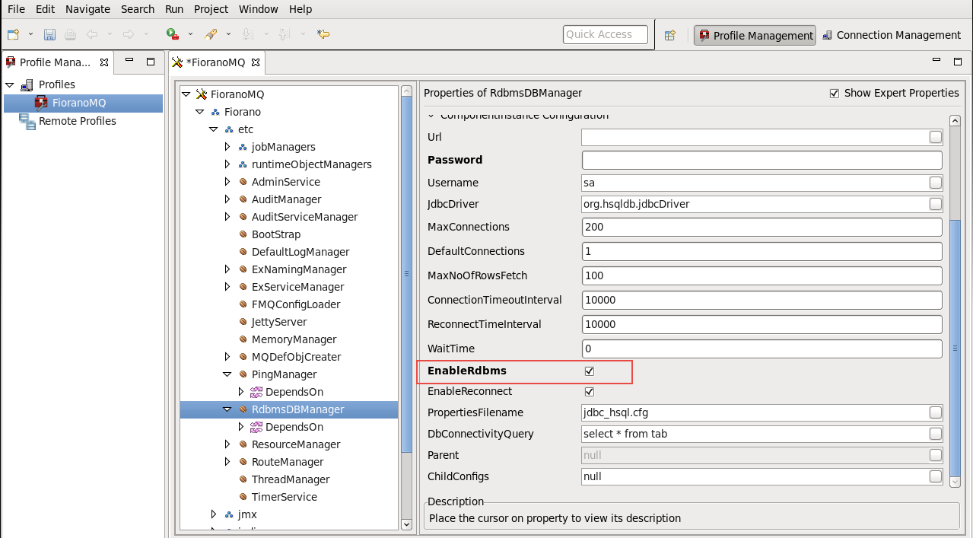The width and height of the screenshot is (973, 538).
Task: Click the component tree vertical scrollbar
Action: [406, 274]
